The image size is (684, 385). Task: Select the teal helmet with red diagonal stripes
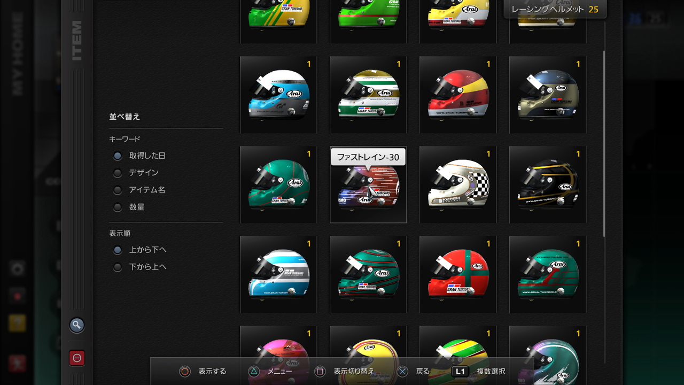[548, 274]
